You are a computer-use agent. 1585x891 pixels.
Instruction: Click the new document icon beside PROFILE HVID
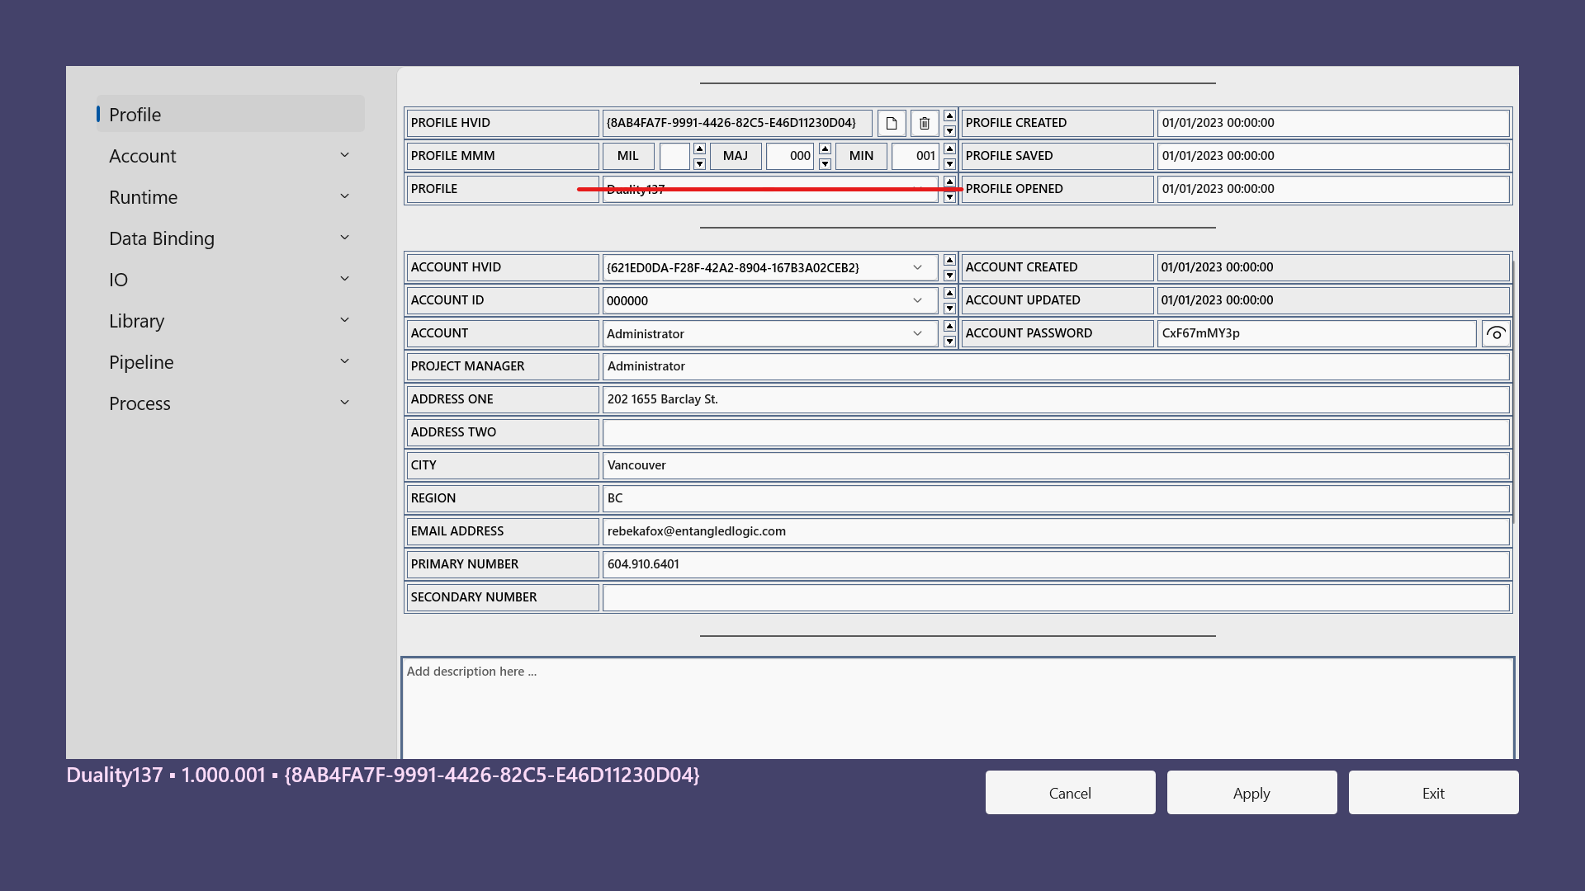[892, 123]
